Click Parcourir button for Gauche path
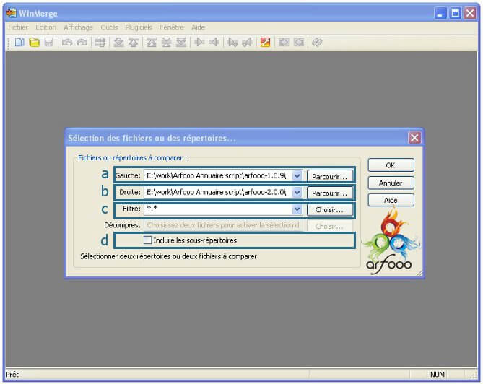 coord(330,175)
